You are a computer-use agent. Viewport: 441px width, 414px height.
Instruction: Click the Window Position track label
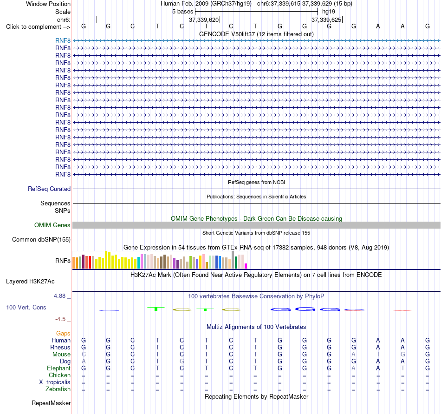coord(48,4)
